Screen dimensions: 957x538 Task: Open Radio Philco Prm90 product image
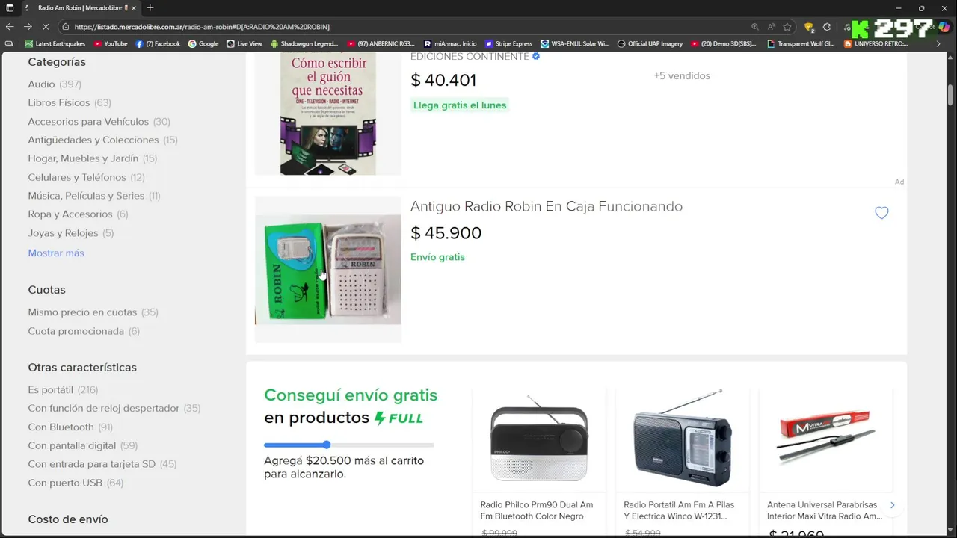click(x=539, y=439)
